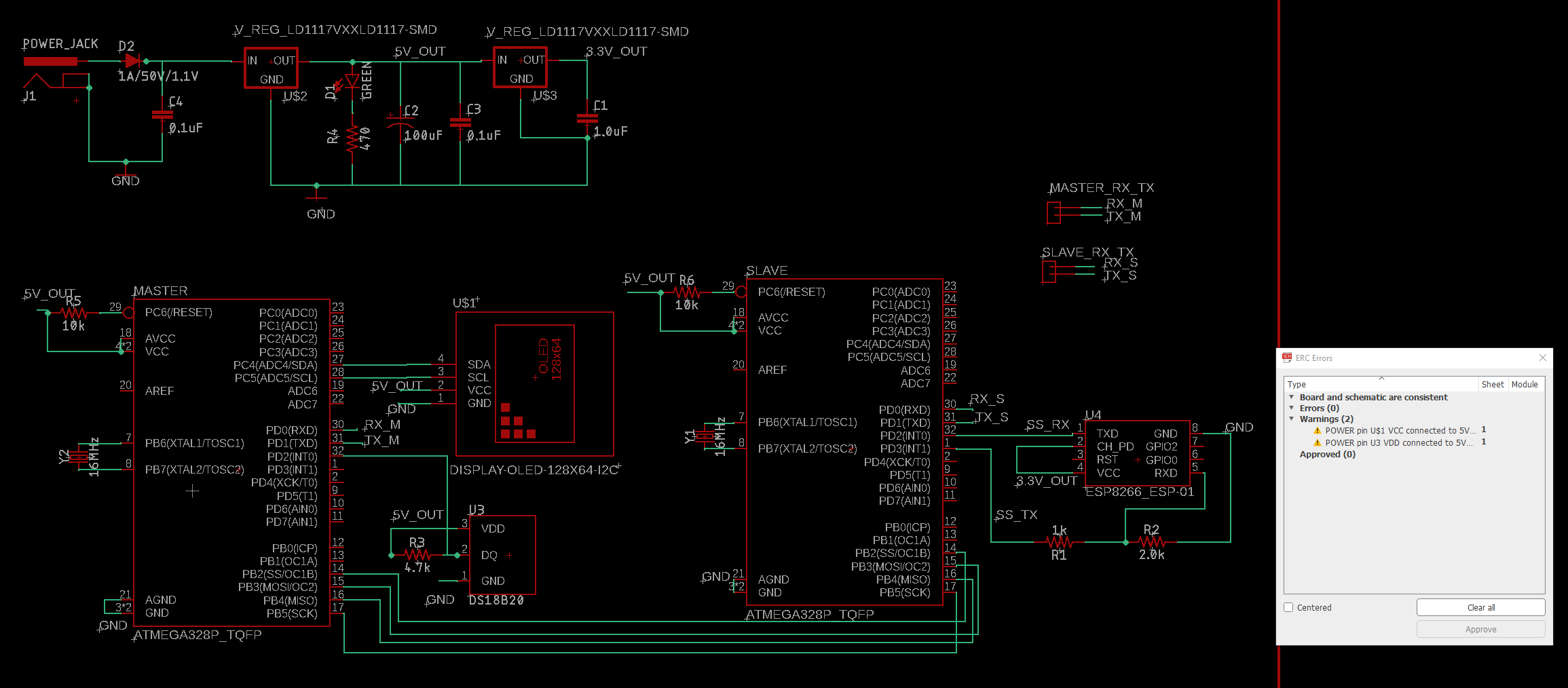Click the Sheet column header
Screen dimensions: 1568x688
point(1492,384)
